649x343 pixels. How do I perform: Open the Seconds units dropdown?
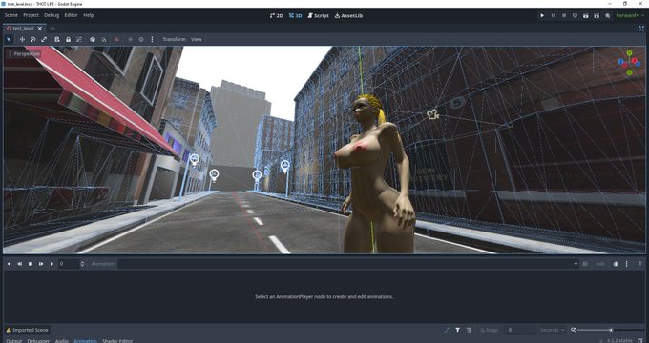tap(553, 330)
